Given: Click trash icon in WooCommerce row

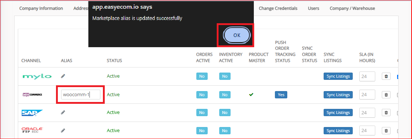Looking at the screenshot, I should (x=386, y=95).
